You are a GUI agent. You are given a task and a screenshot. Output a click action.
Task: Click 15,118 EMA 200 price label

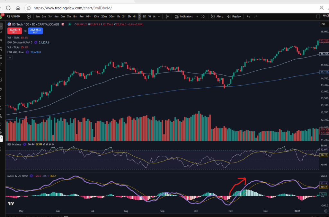[324, 72]
